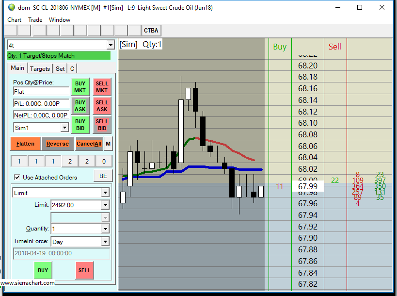397x296 pixels.
Task: Switch to the Targets tab
Action: [x=40, y=69]
